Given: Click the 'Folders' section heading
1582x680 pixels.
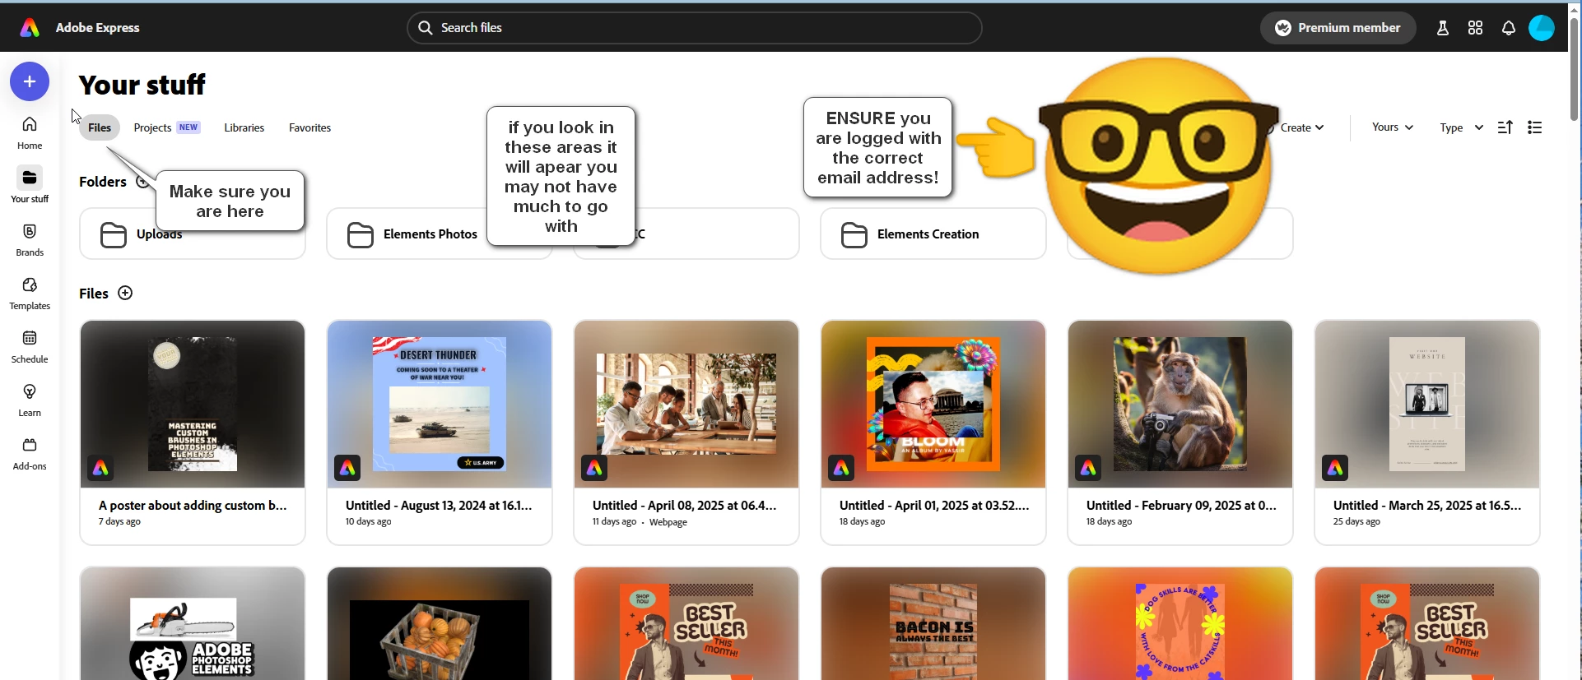Looking at the screenshot, I should pos(103,182).
